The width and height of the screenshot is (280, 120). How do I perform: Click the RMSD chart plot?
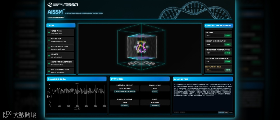77,95
